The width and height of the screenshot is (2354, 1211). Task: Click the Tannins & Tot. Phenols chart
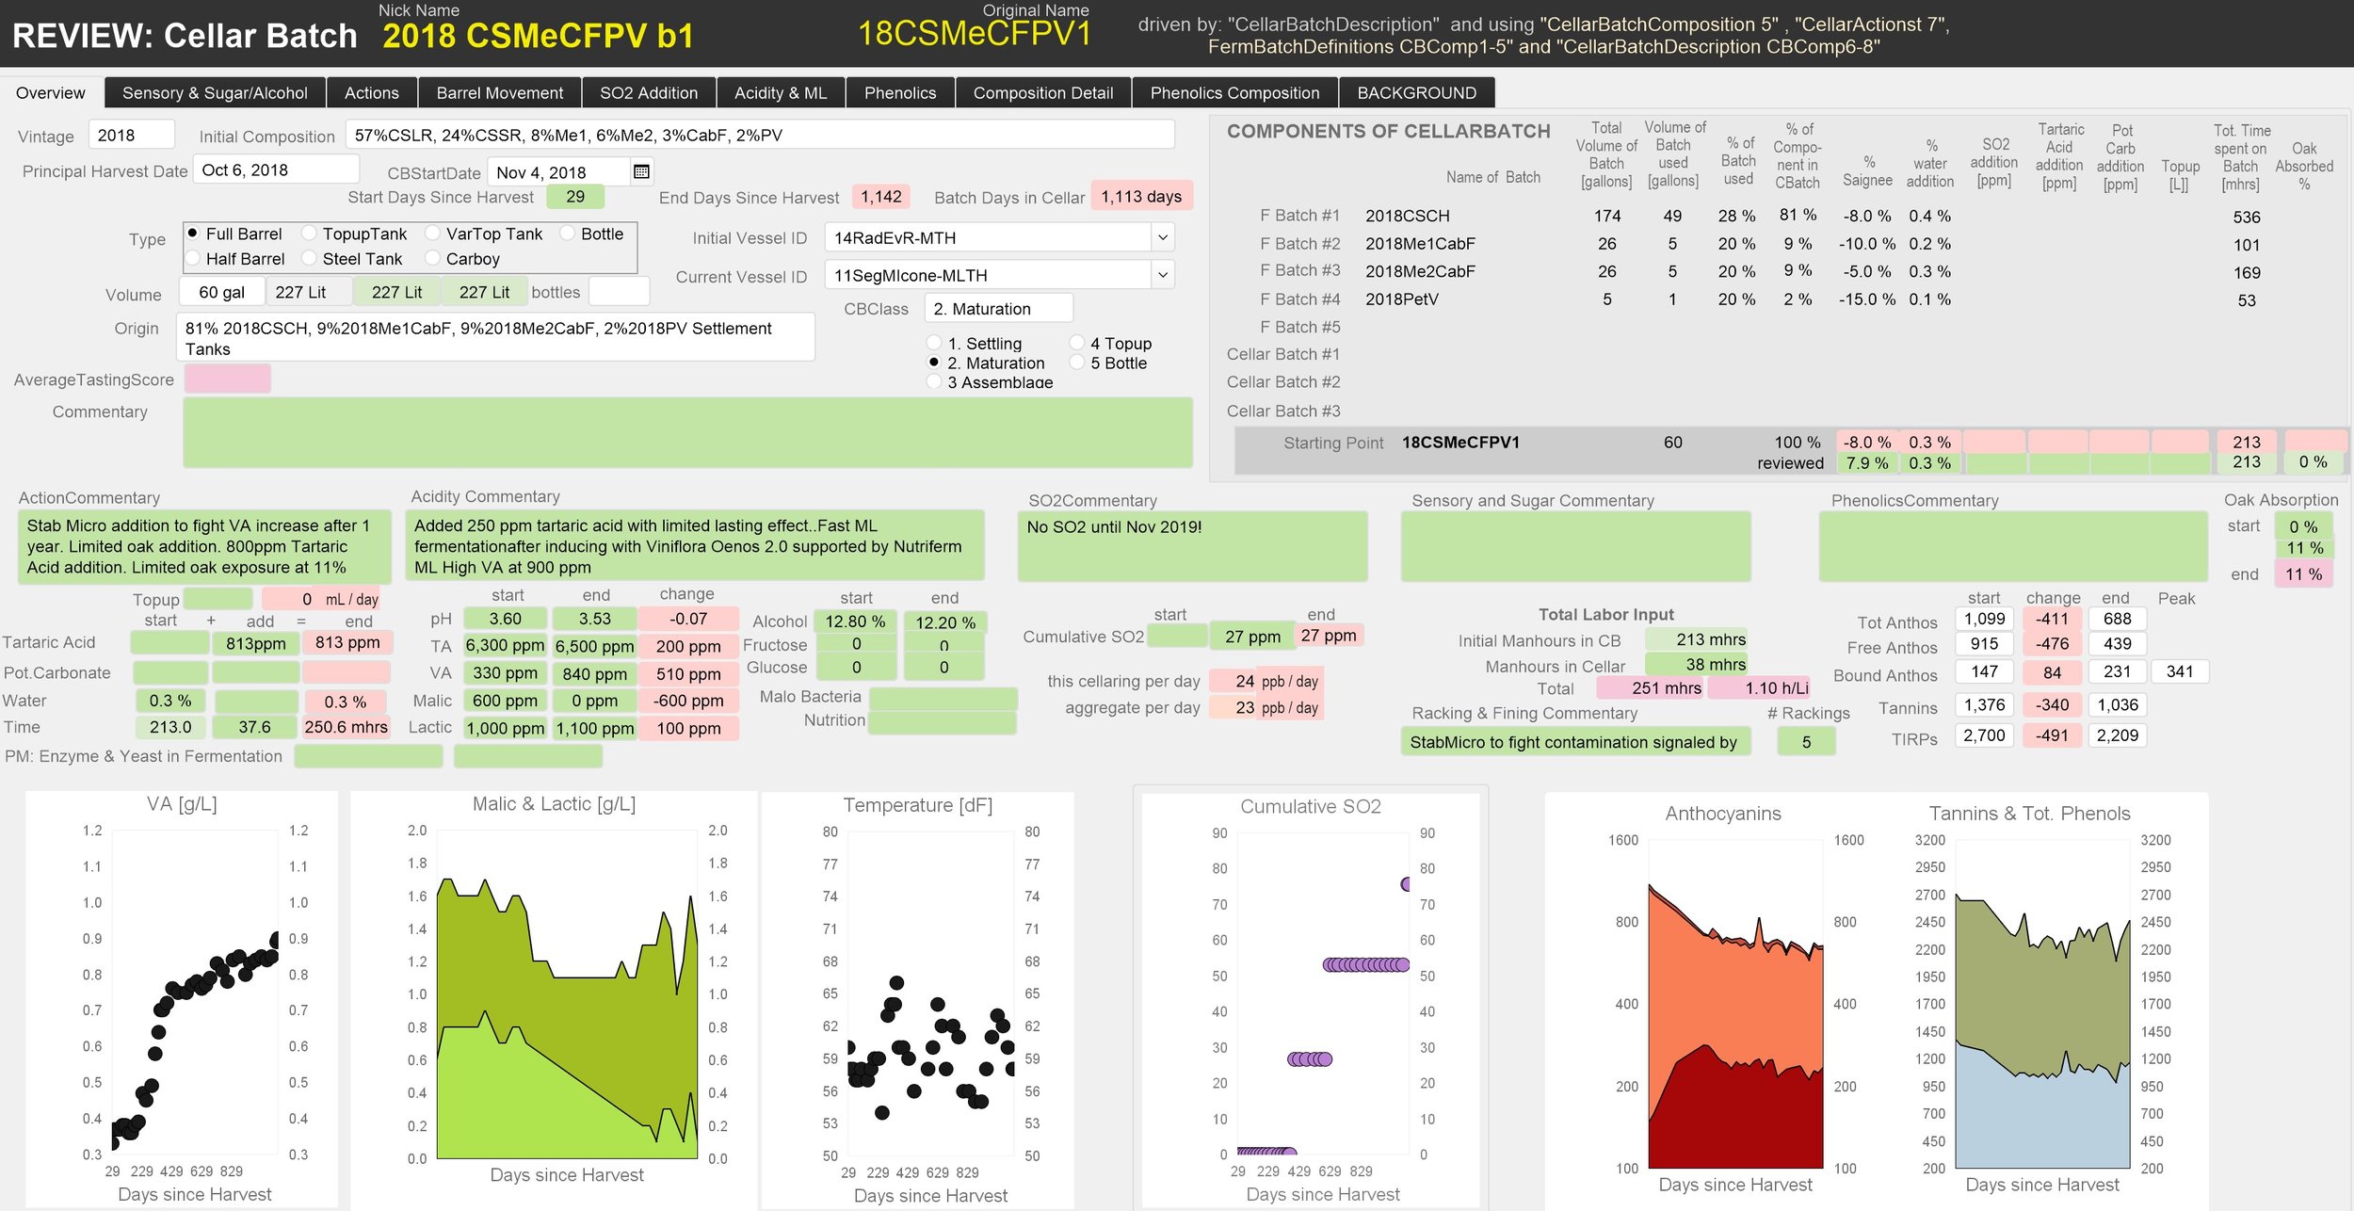pyautogui.click(x=2041, y=1003)
